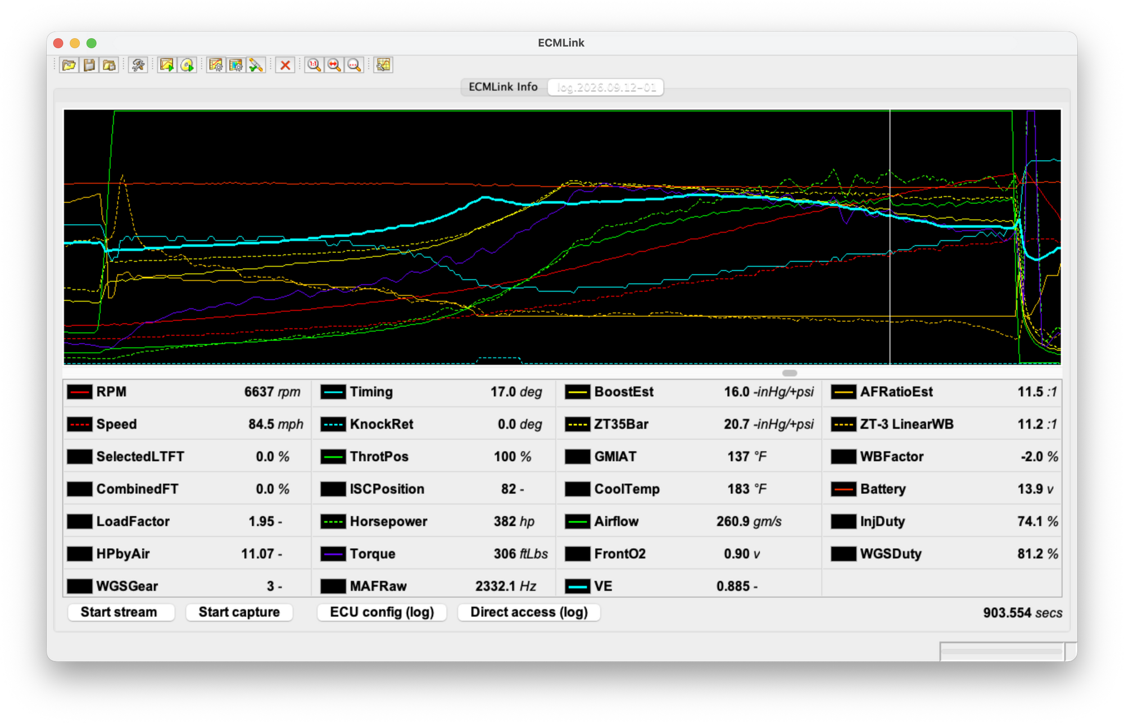Click the Timing color swatch
The width and height of the screenshot is (1124, 723).
pos(333,392)
